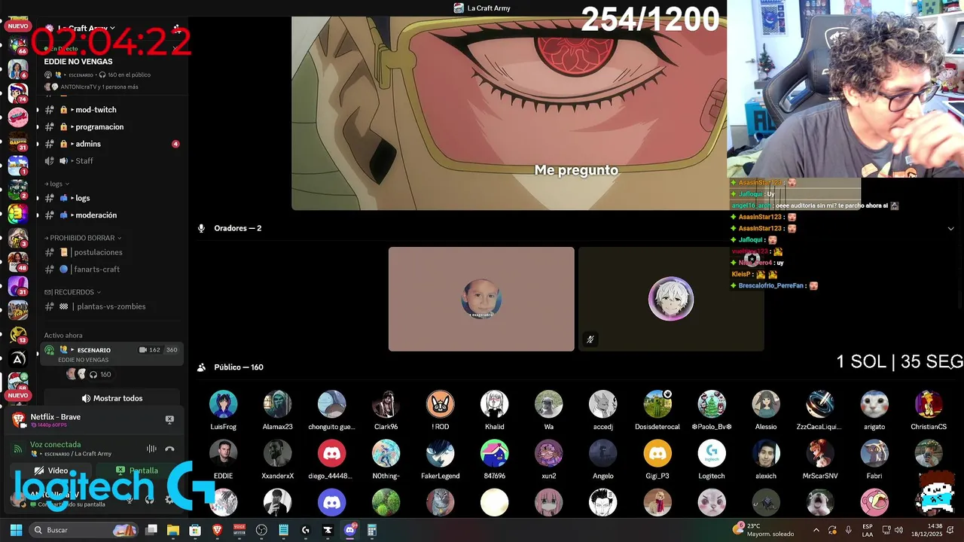Open ! ROD's audience avatar
This screenshot has width=964, height=542.
(x=440, y=404)
